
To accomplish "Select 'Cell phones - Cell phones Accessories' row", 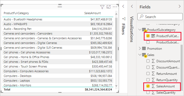I will click(58, 52).
